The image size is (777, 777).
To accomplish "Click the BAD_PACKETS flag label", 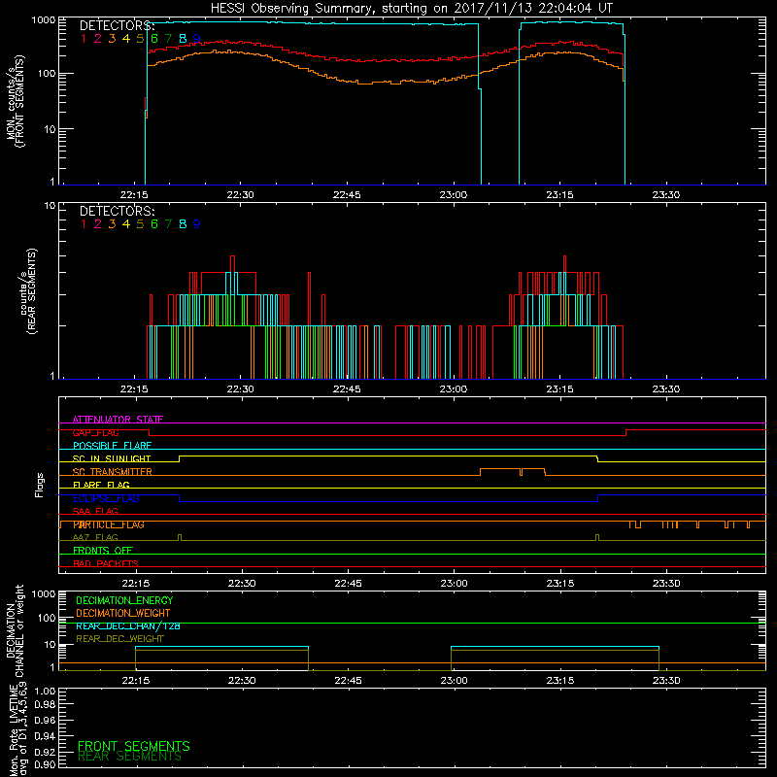I will point(106,563).
